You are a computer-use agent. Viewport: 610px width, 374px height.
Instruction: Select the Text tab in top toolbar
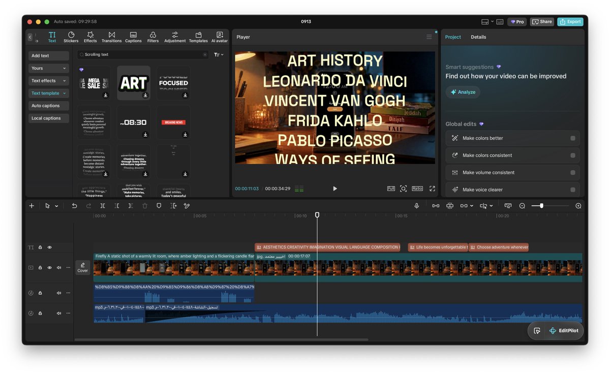(52, 37)
